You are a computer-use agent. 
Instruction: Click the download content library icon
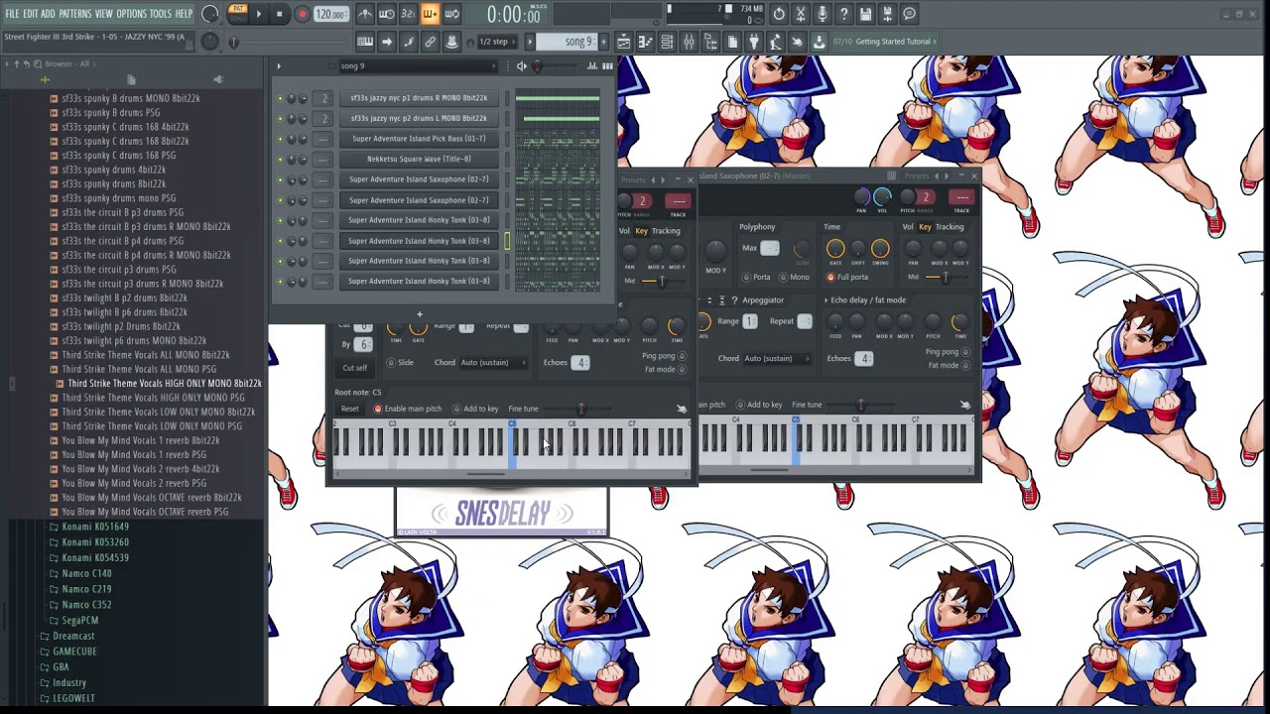coord(818,42)
